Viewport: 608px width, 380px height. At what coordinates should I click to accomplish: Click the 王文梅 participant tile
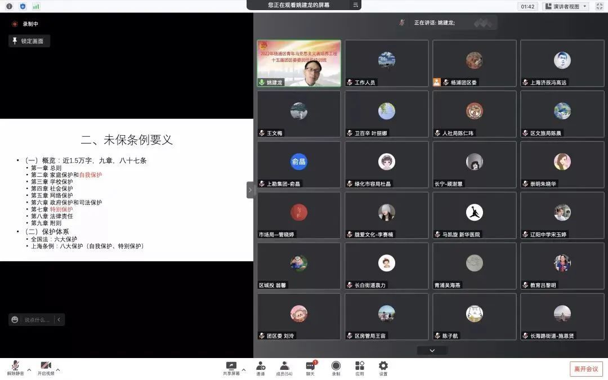click(x=299, y=114)
